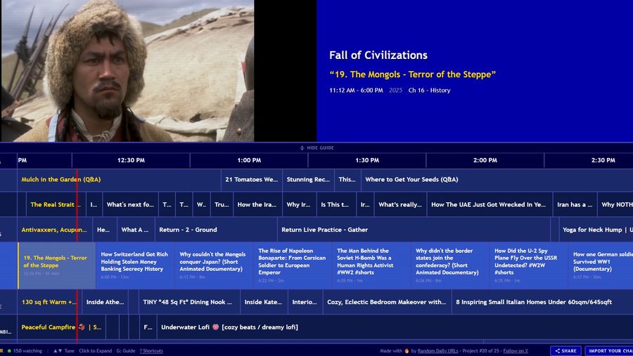The image size is (633, 356).
Task: Tune to 130 sq ft Warm program
Action: pos(49,302)
